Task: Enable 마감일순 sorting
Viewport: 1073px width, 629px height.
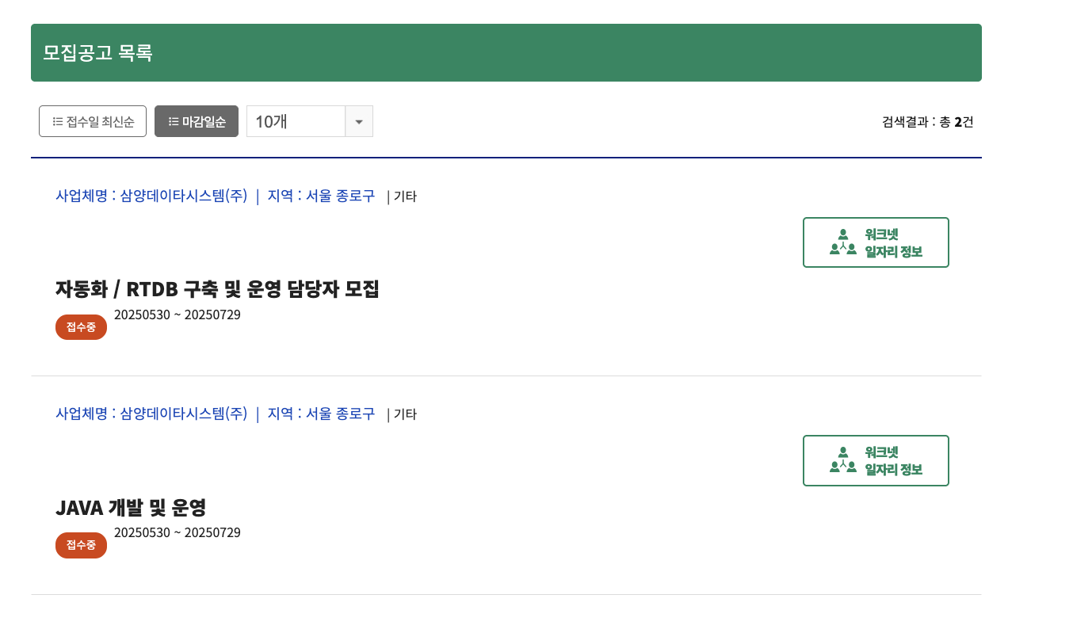Action: click(197, 120)
